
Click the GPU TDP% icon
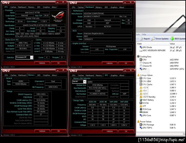click(141, 128)
